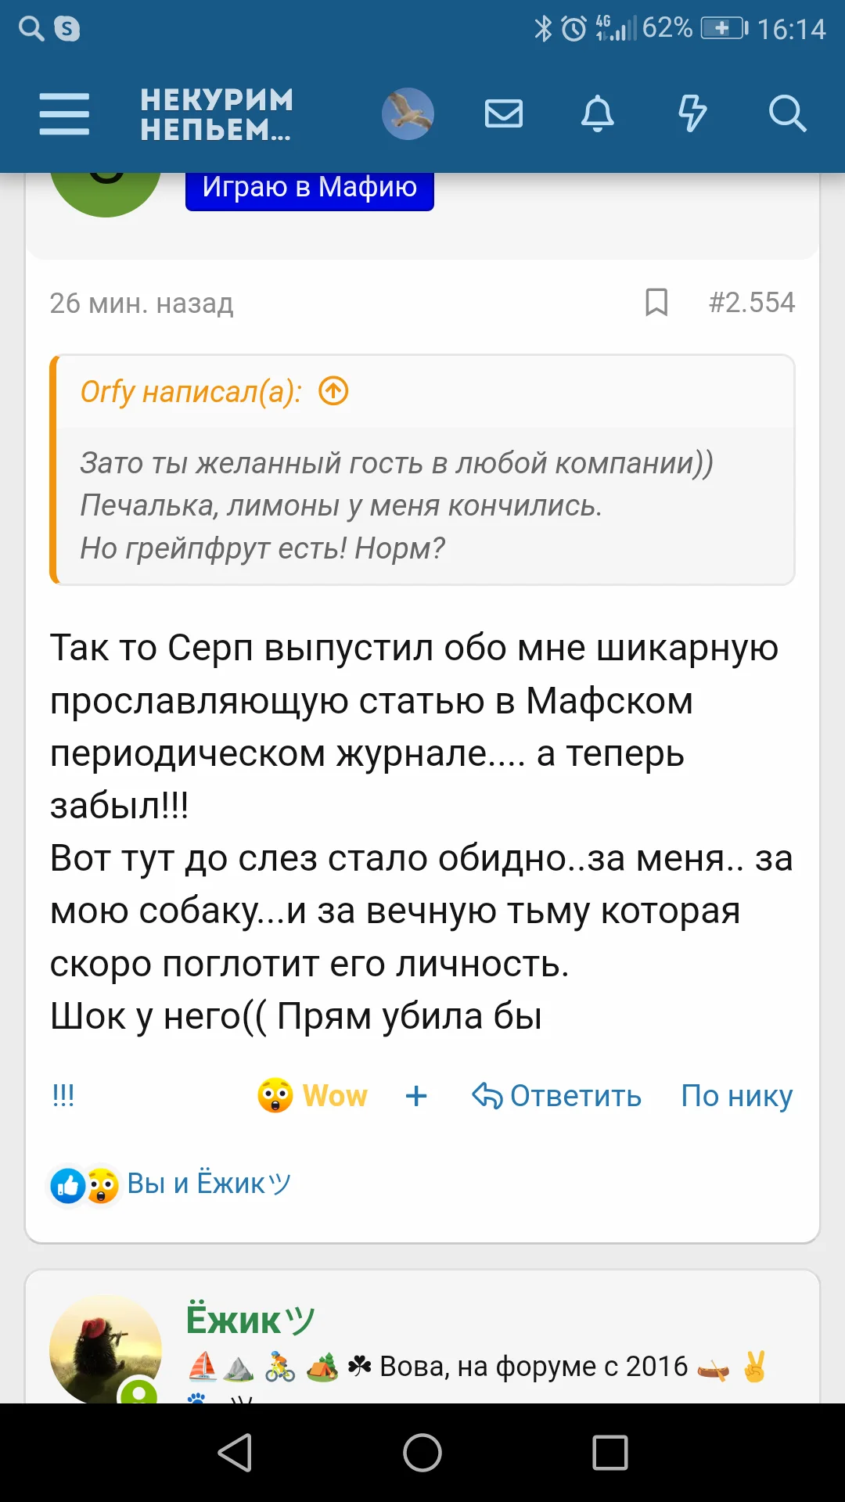Toggle the Wow reaction on post
845x1502 pixels.
pos(313,1096)
